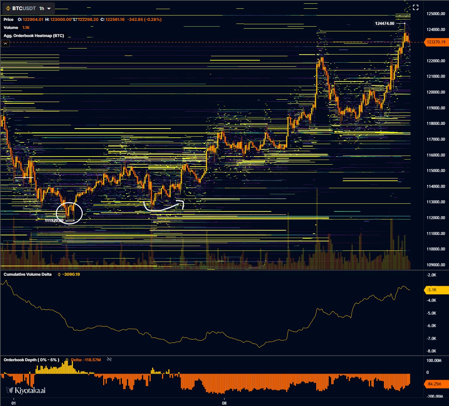
Task: Click the 109000.00 price axis label
Action: (x=436, y=265)
